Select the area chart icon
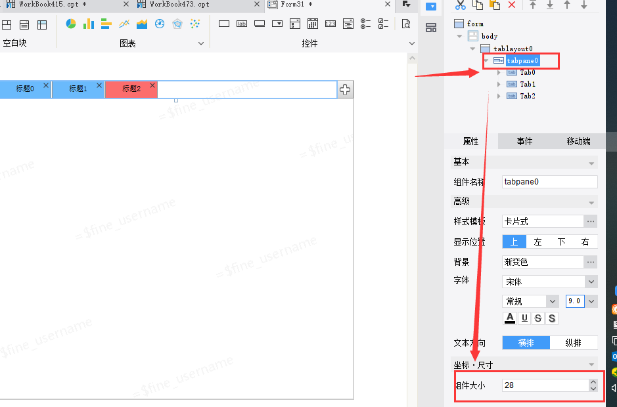 (x=142, y=24)
